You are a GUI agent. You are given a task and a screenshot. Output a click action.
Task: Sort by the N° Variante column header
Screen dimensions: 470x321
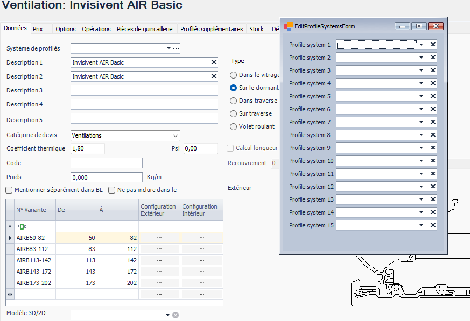(35, 210)
